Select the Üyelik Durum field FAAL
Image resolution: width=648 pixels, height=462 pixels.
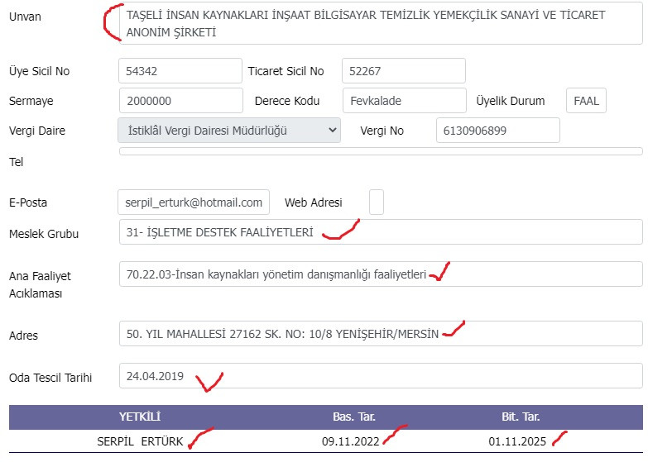point(586,100)
